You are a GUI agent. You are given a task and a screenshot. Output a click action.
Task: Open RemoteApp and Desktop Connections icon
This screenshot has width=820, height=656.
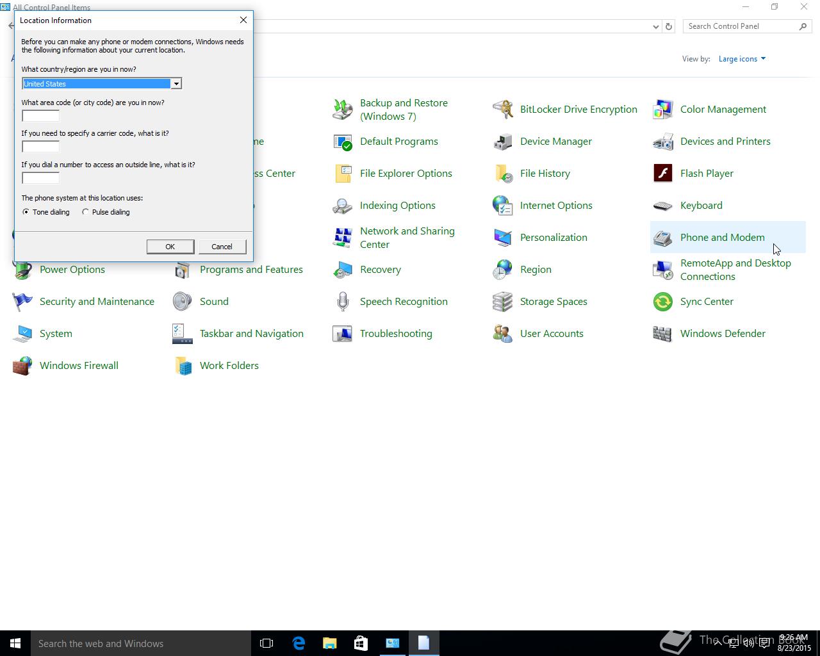coord(663,270)
